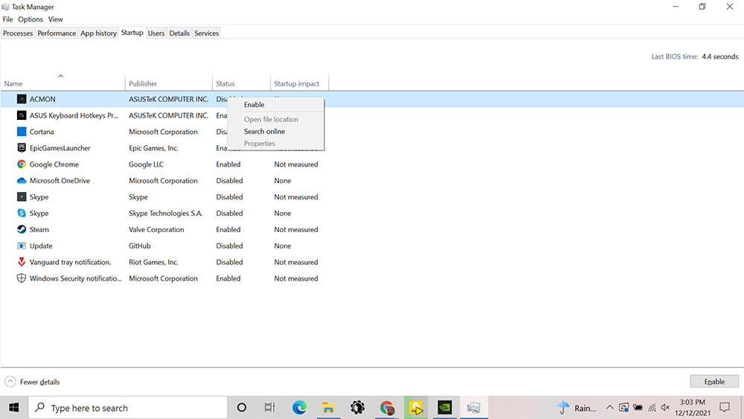Click the Skype Technologies S.A. cell
This screenshot has height=419, width=744.
coord(166,213)
